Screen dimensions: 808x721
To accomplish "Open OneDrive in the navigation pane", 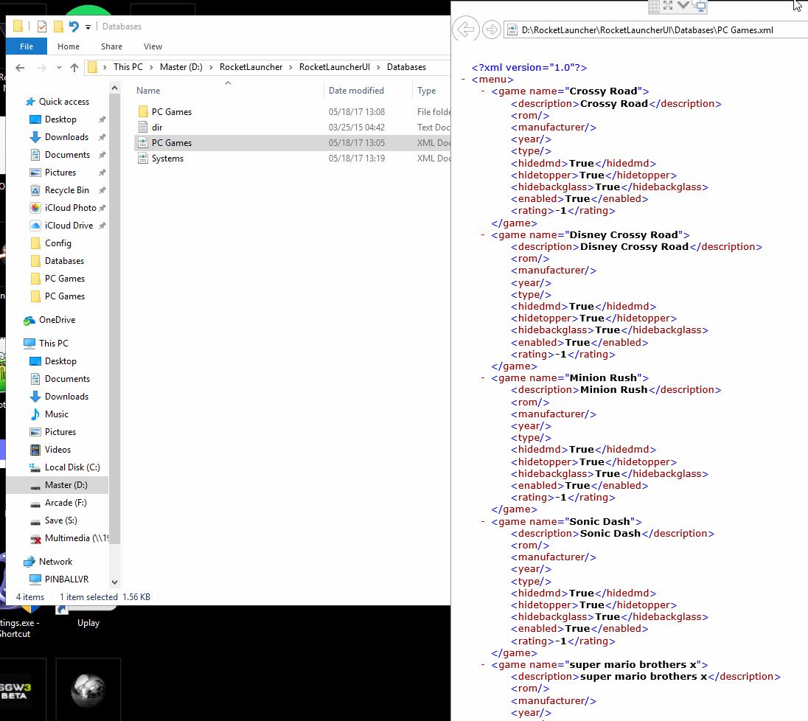I will [x=56, y=319].
